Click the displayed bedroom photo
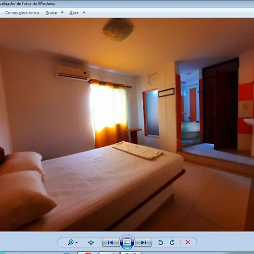 pyautogui.click(x=127, y=125)
